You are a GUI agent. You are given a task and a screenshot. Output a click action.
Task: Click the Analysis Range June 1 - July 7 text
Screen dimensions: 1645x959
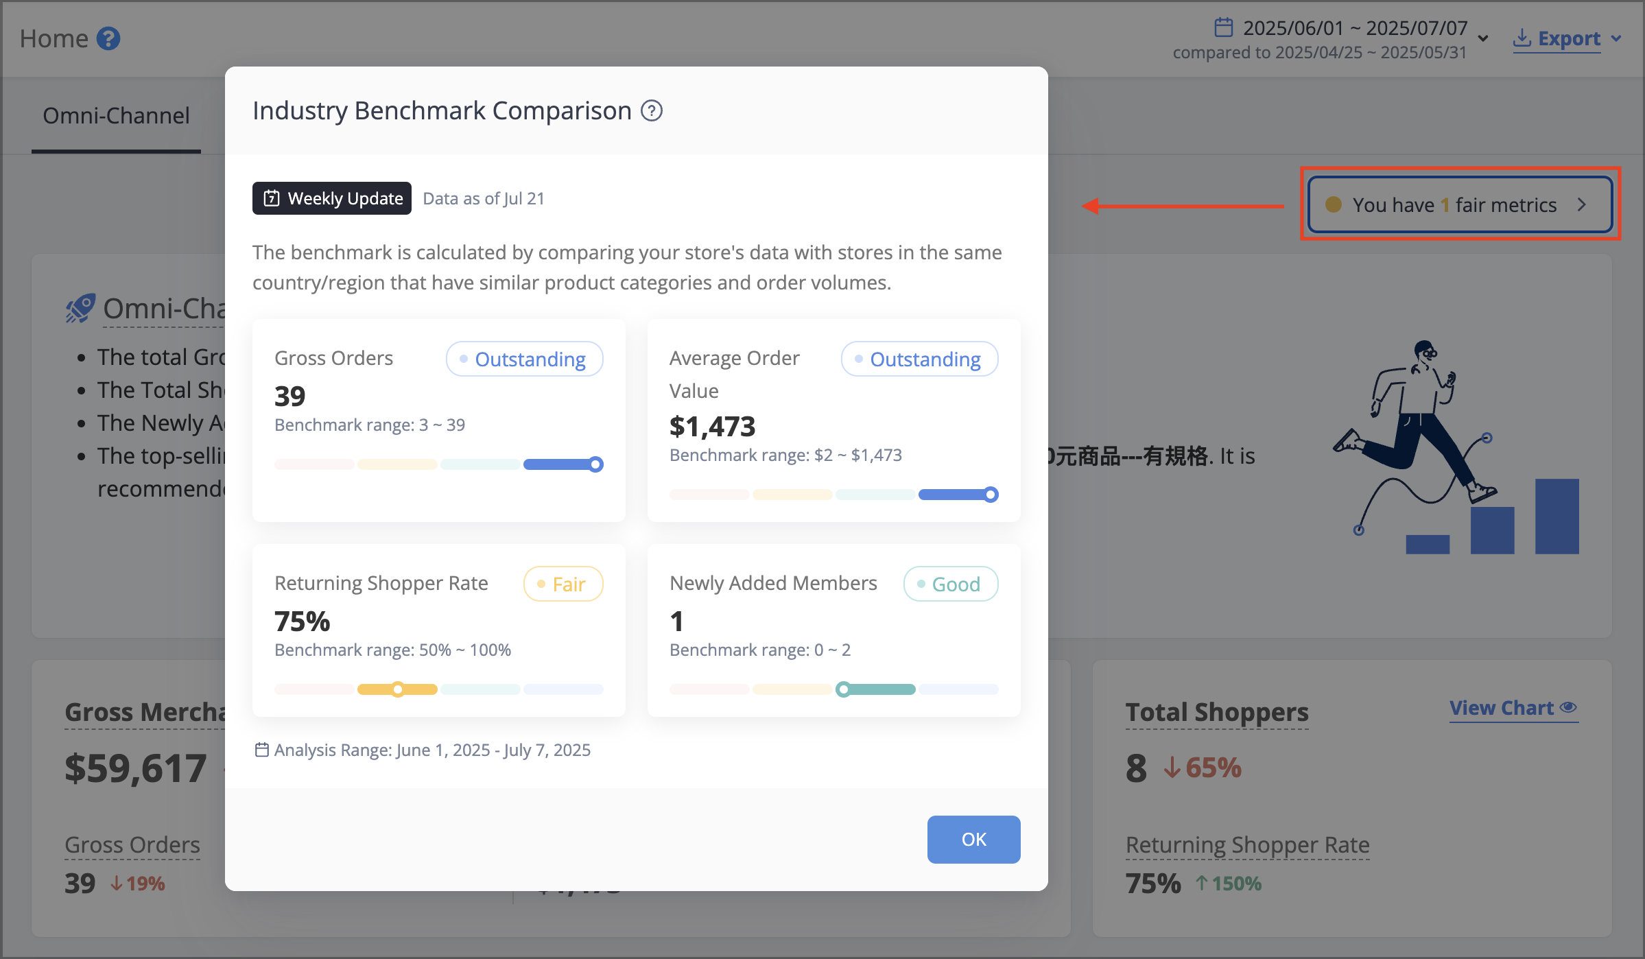(x=432, y=750)
